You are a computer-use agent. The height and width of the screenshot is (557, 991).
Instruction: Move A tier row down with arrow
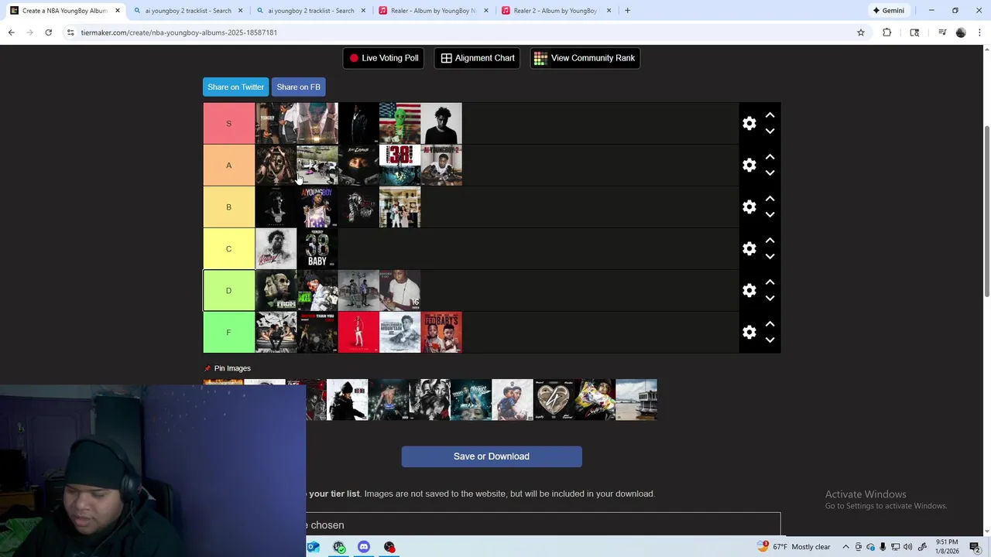770,173
